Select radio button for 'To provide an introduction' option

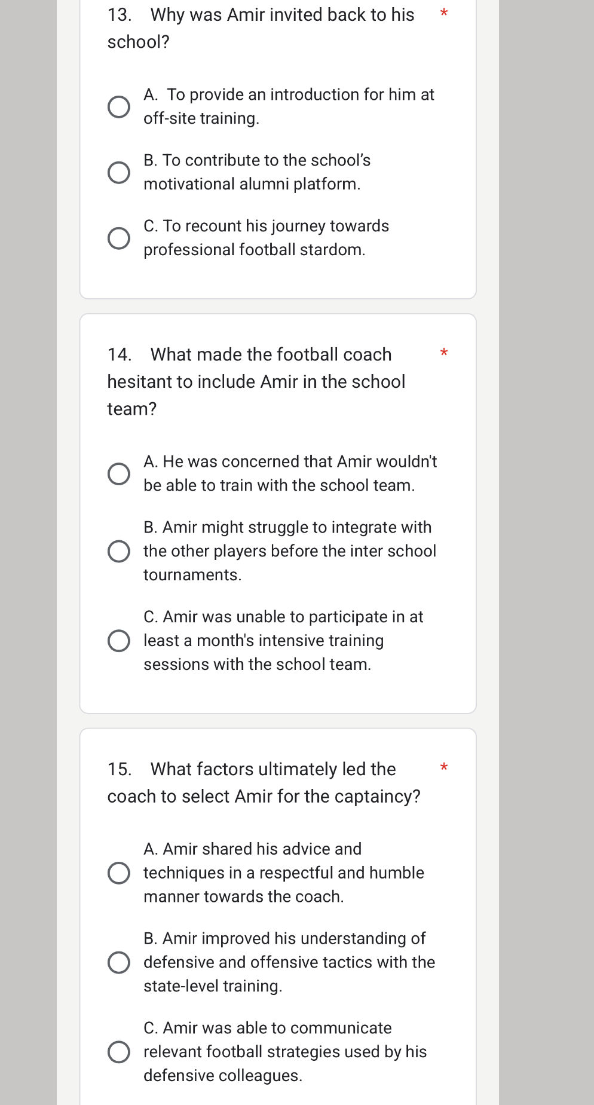(x=119, y=107)
